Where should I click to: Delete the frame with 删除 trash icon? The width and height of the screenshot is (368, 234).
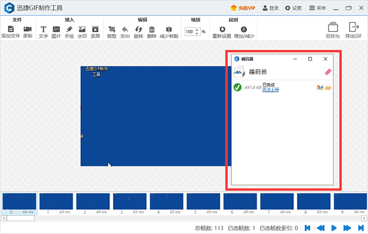(x=152, y=30)
